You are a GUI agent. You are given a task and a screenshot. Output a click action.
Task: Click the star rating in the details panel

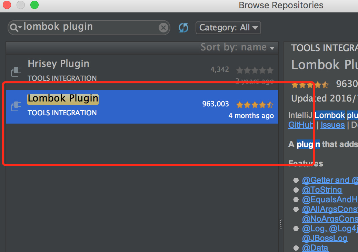point(310,85)
